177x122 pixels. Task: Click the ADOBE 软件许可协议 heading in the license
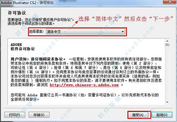(x=23, y=47)
